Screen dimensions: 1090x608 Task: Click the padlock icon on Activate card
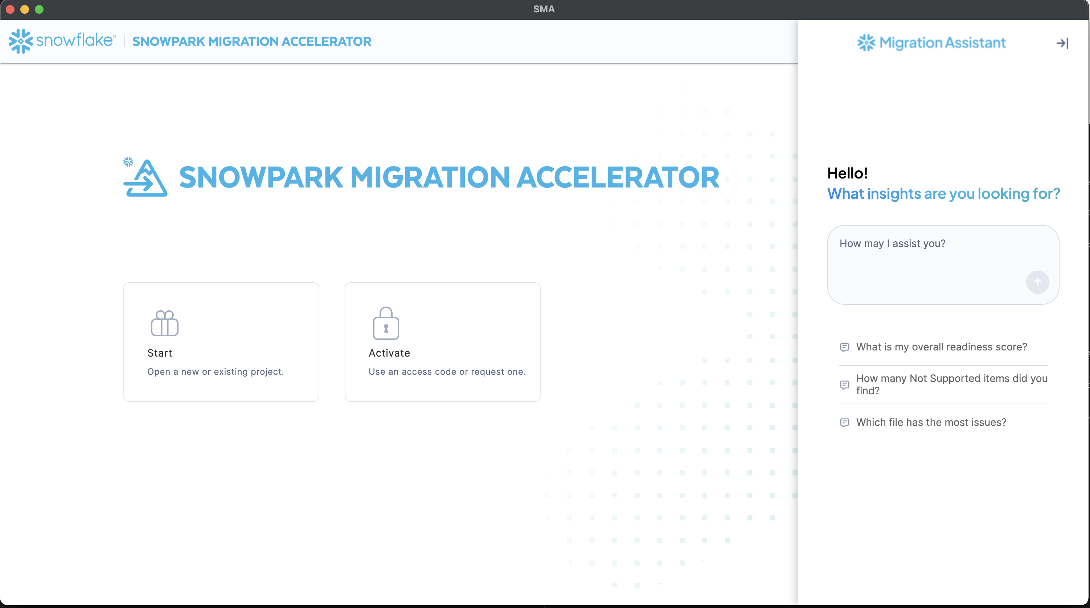tap(385, 323)
